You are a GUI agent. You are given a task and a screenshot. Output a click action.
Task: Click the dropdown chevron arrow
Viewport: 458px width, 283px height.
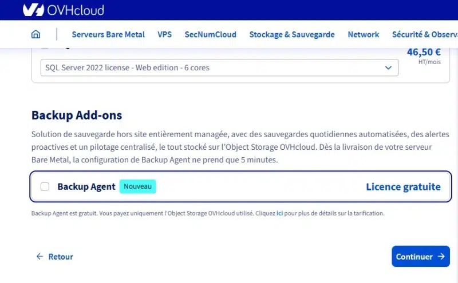click(x=388, y=67)
